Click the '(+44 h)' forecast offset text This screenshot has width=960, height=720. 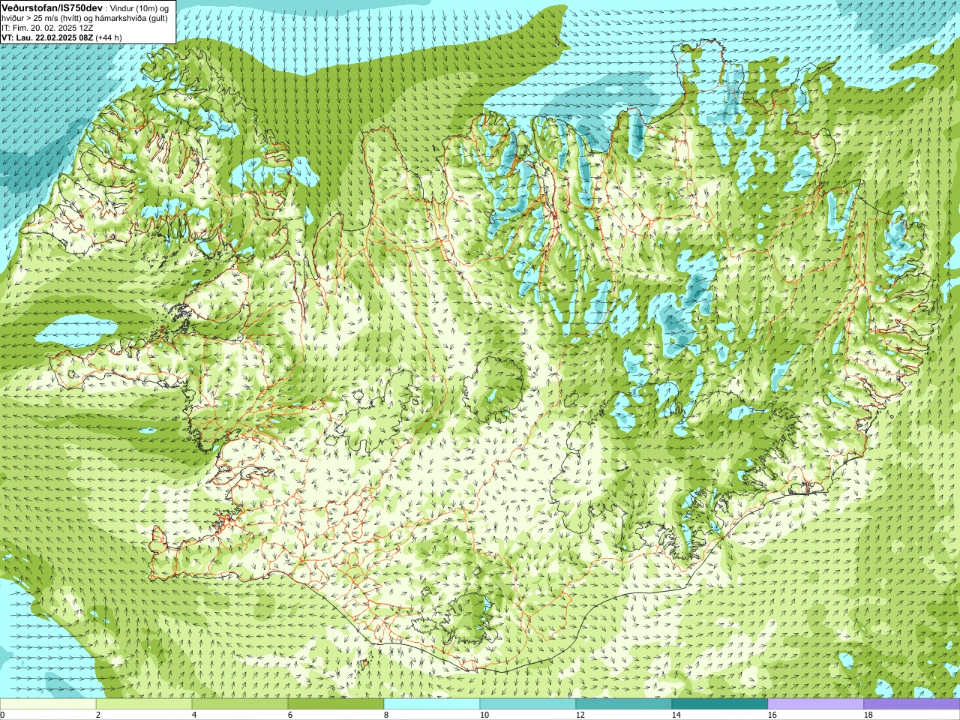click(x=109, y=37)
